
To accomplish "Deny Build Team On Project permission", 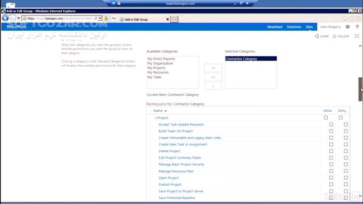I will pyautogui.click(x=346, y=131).
